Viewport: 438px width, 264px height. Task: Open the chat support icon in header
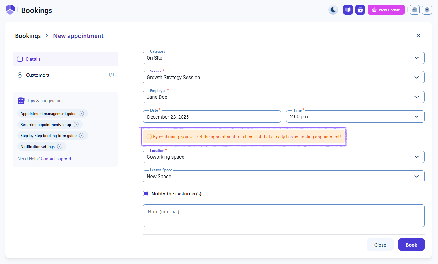coord(414,10)
